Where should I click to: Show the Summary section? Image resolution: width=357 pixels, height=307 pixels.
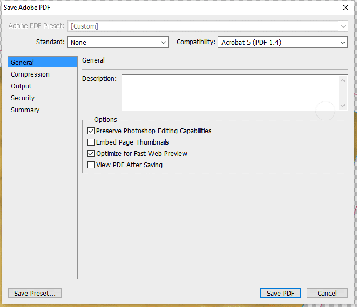coord(43,110)
